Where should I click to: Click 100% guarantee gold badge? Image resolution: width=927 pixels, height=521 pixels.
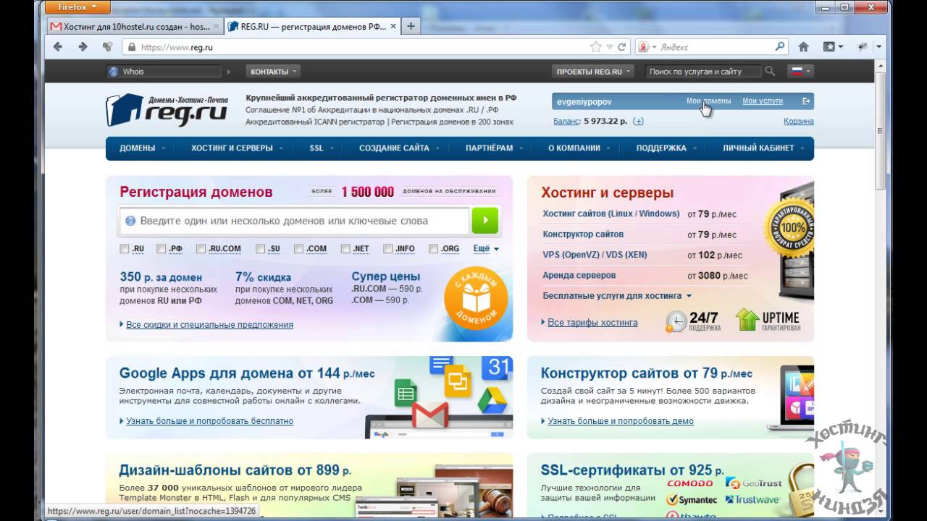coord(792,227)
